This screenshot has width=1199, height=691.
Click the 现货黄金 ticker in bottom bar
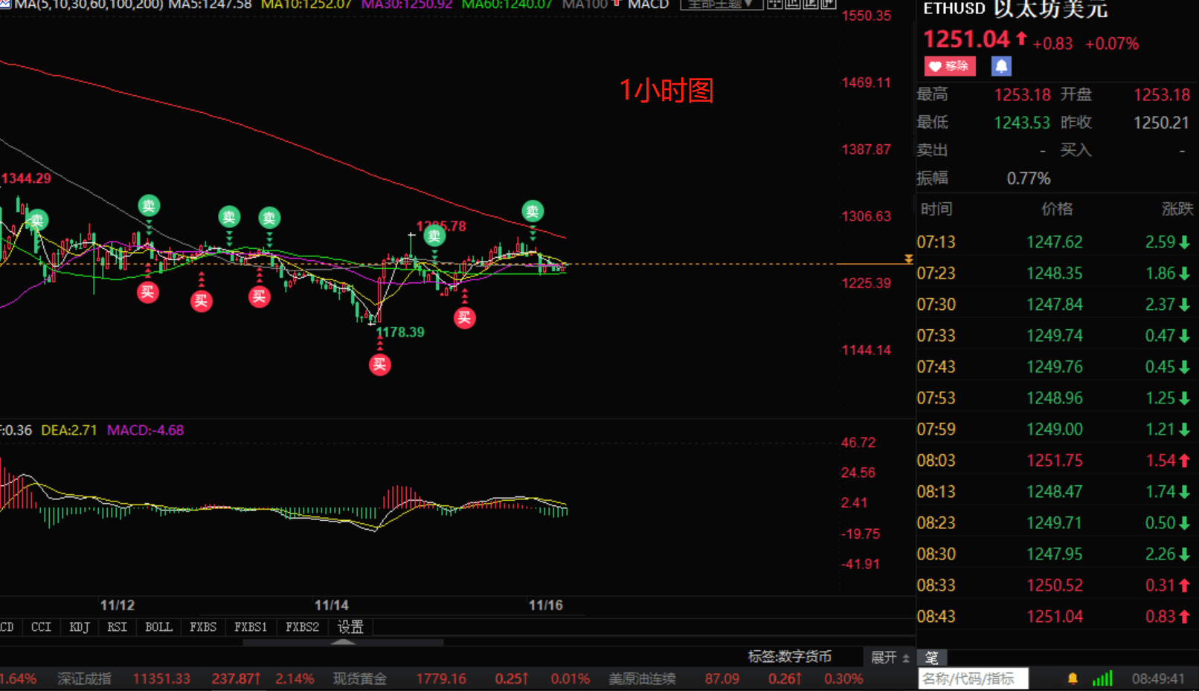tap(359, 678)
